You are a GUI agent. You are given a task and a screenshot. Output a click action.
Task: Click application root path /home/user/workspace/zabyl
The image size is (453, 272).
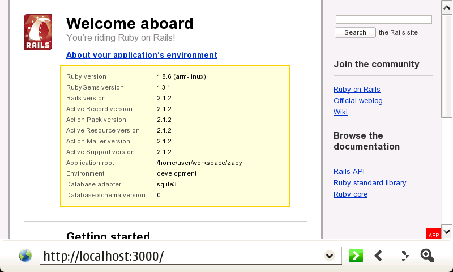pos(200,163)
